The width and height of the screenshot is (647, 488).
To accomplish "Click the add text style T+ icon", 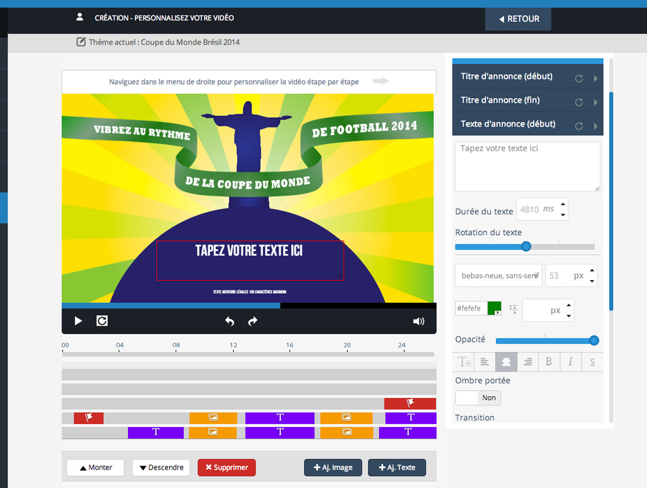I will click(464, 361).
